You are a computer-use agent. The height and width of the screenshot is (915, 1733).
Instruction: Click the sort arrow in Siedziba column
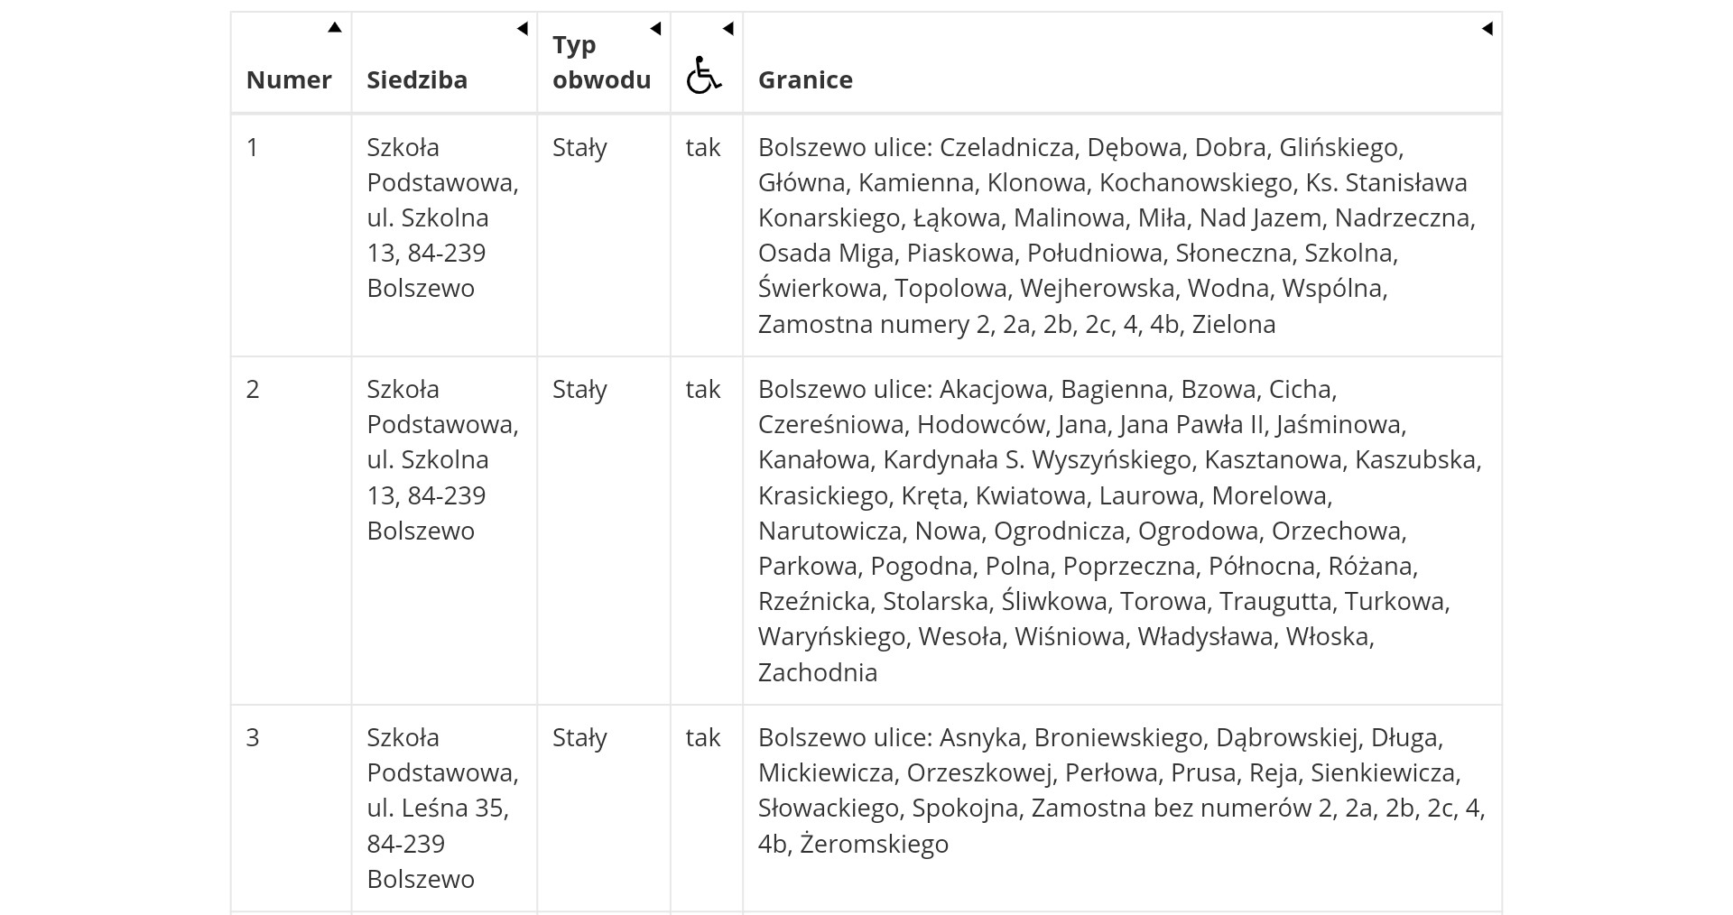tap(522, 29)
